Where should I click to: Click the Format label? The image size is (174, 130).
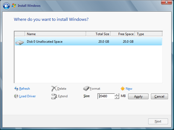[x=95, y=89]
